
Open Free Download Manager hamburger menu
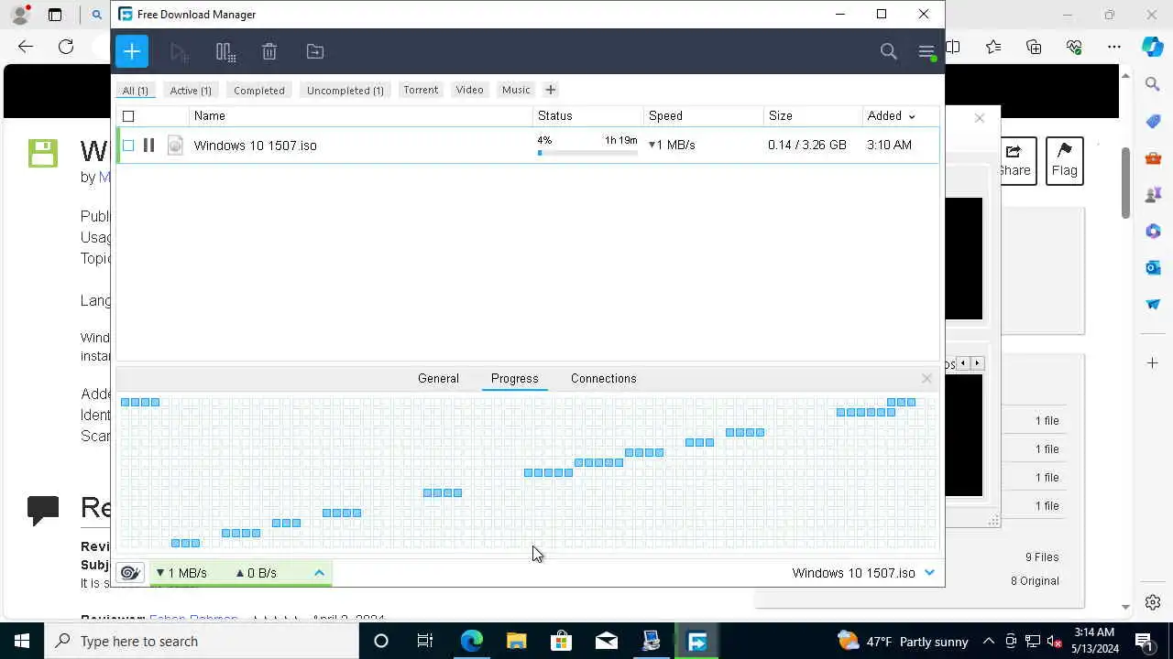(x=926, y=52)
